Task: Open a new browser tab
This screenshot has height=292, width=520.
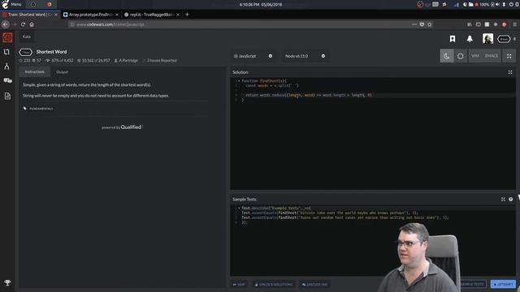Action: [187, 15]
